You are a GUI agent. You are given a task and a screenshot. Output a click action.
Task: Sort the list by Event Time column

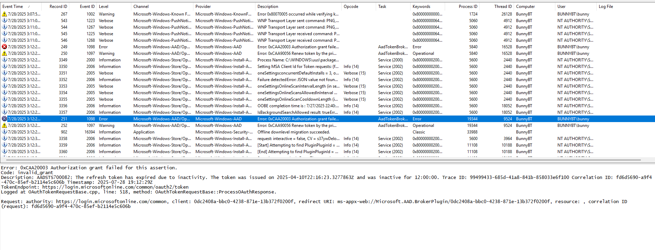coord(21,7)
